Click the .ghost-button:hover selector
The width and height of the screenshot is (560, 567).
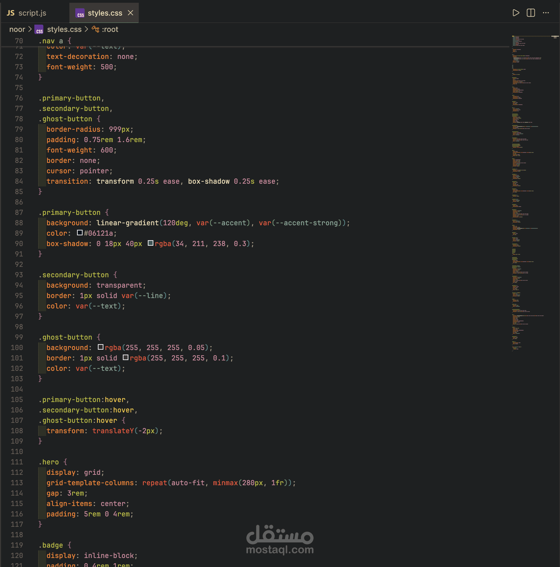coord(78,420)
